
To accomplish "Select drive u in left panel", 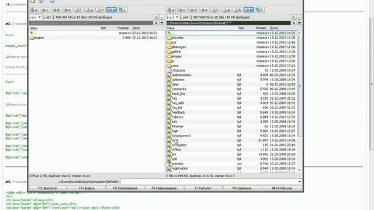I will click(x=112, y=10).
